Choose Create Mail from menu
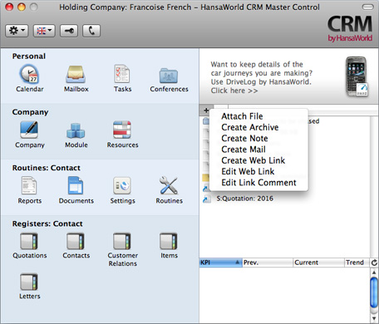Screen dimensions: 379x324 click(x=244, y=150)
